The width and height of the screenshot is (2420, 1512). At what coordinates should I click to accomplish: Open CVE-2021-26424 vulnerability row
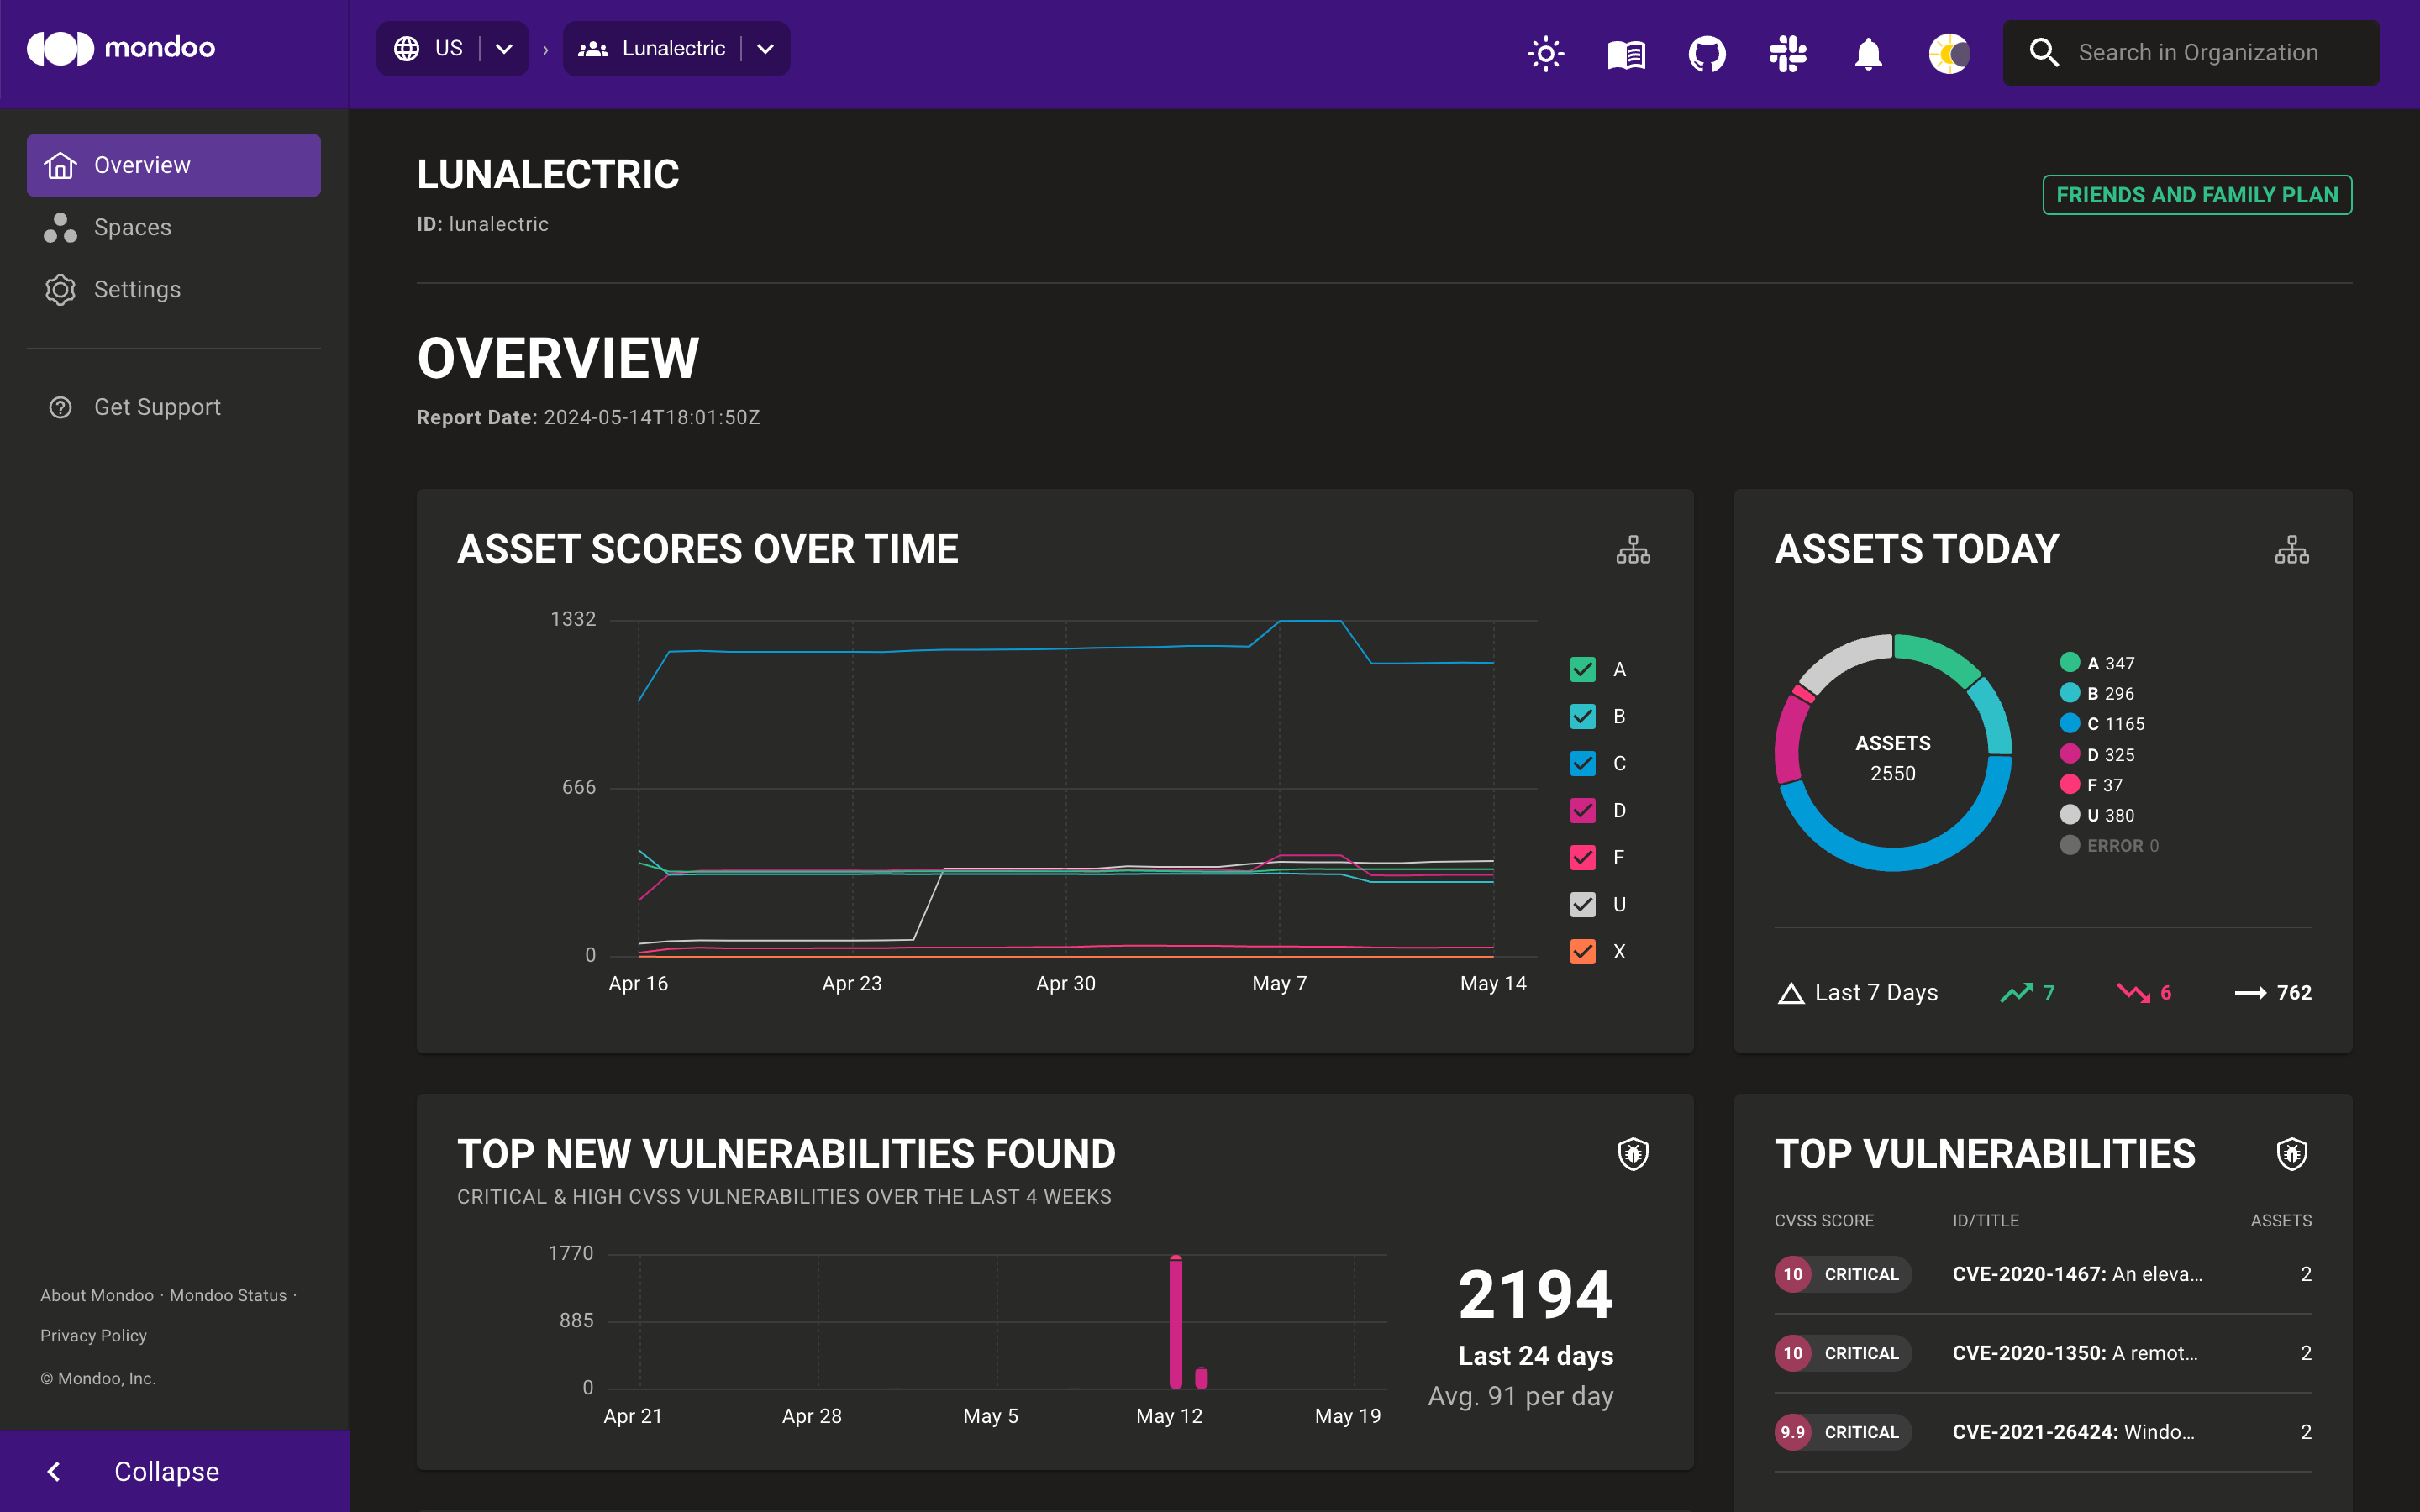[x=2043, y=1432]
